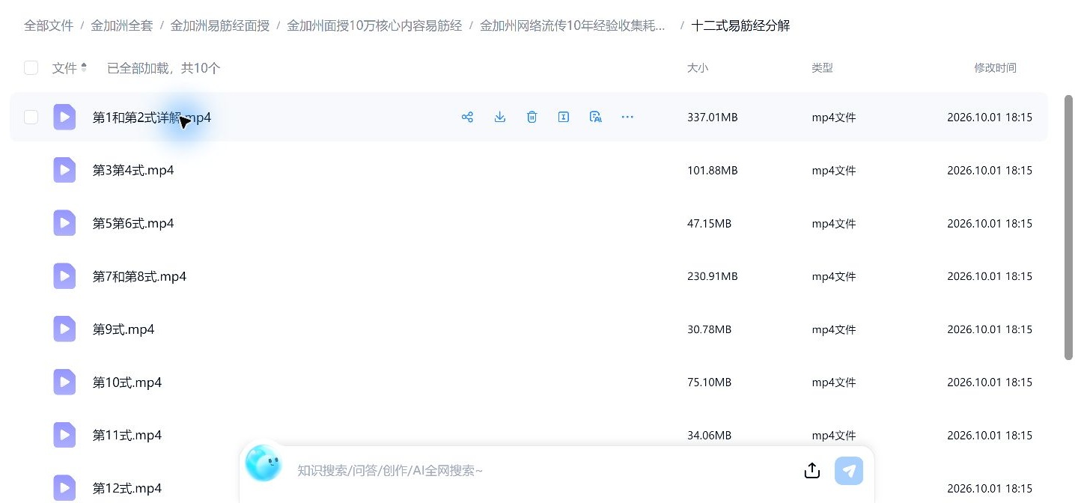1075x503 pixels.
Task: Open the file named 第11式.mp4
Action: tap(127, 436)
